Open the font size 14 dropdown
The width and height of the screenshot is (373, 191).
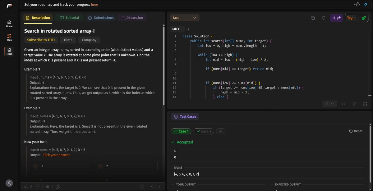(x=329, y=104)
